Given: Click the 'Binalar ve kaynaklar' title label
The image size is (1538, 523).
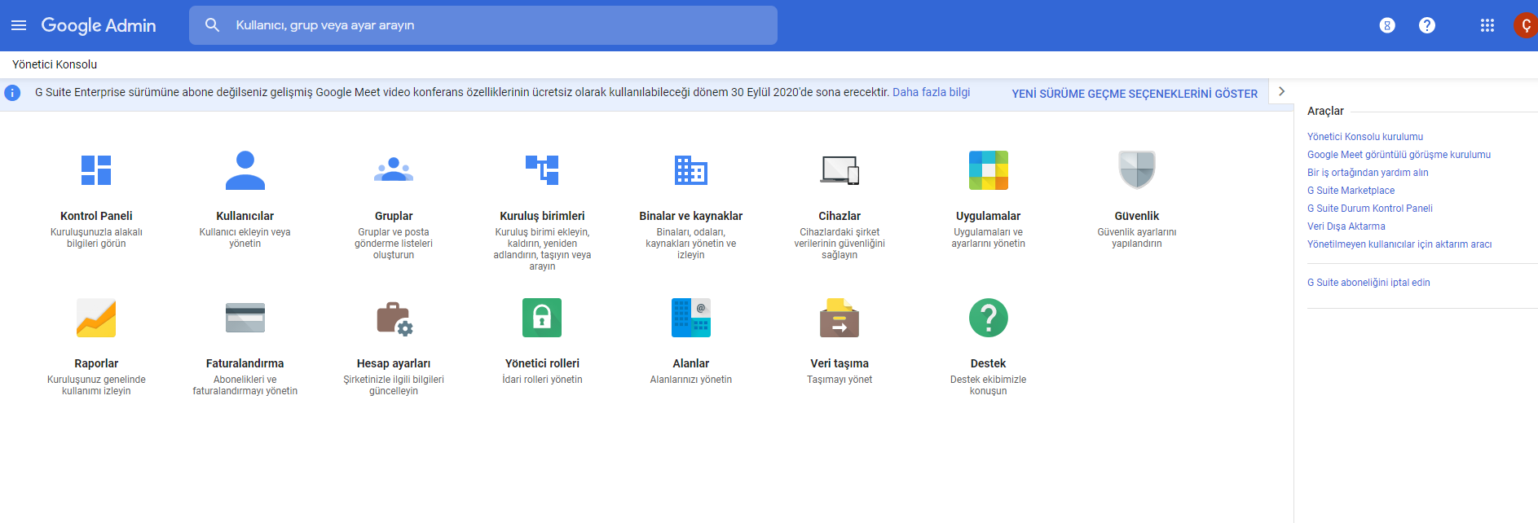Looking at the screenshot, I should [691, 216].
